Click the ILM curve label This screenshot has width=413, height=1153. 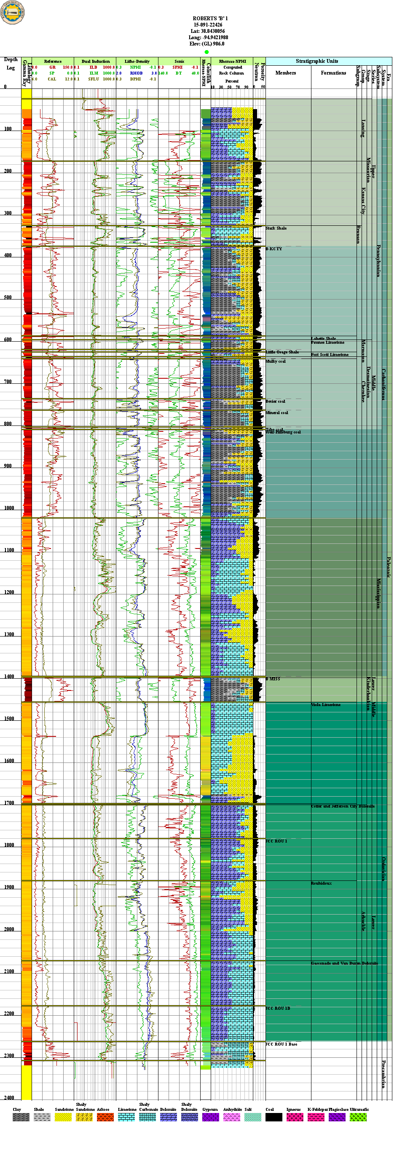[x=94, y=73]
